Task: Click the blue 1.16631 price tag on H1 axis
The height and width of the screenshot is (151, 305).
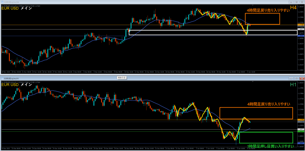Action: [301, 143]
